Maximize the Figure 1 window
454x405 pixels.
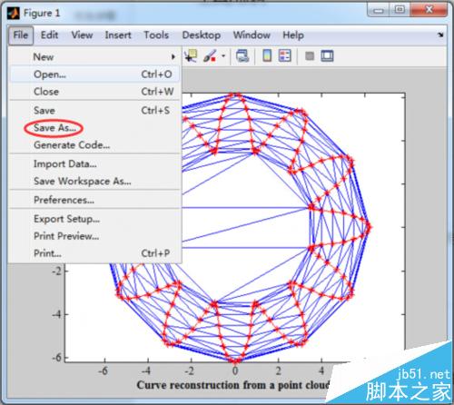400,10
